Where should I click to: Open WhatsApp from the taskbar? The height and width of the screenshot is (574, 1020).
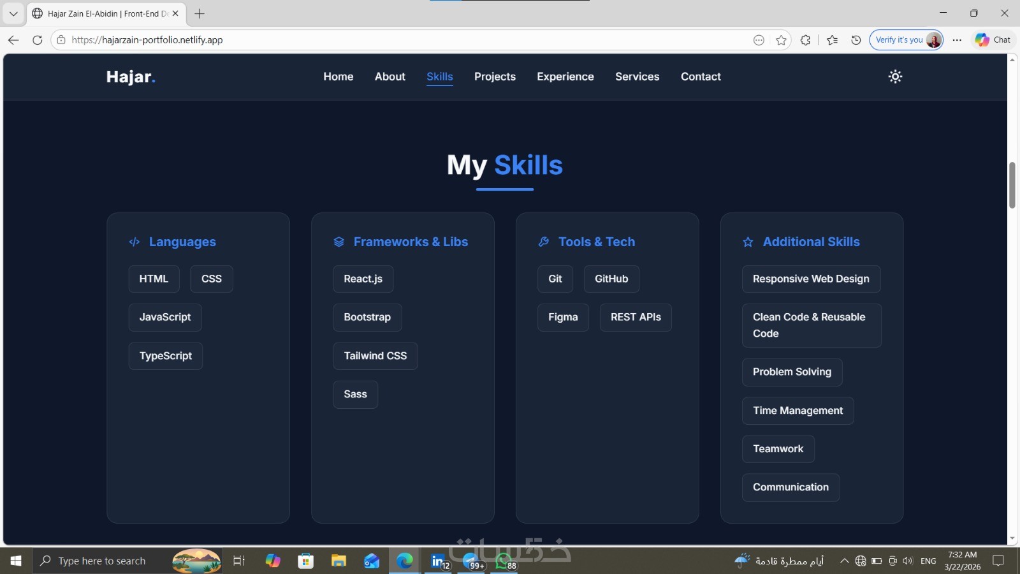[x=505, y=561]
